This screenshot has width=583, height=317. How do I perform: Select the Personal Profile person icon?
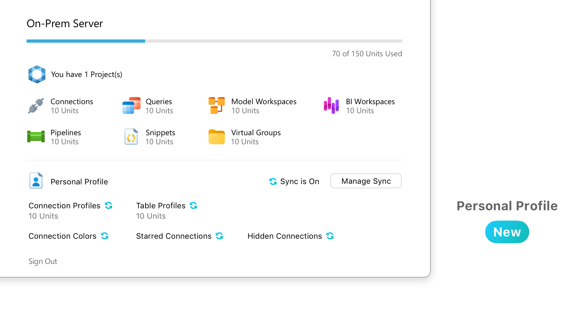click(x=36, y=180)
